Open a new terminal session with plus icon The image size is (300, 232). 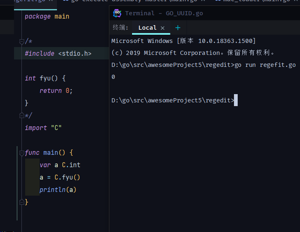tap(178, 28)
